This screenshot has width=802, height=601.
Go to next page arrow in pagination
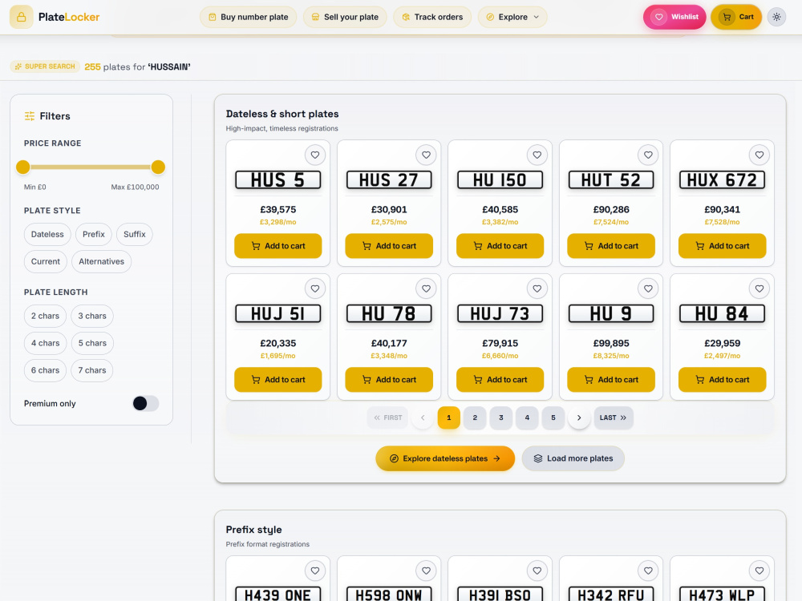click(x=579, y=417)
